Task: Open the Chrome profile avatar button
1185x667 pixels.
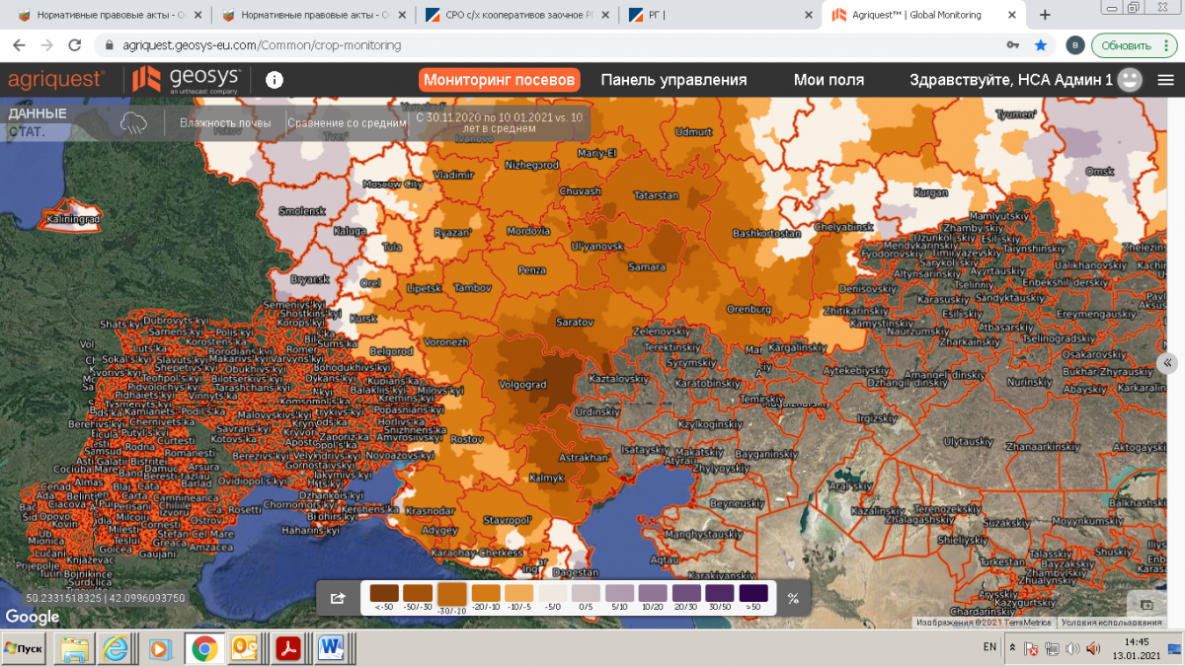Action: (x=1075, y=45)
